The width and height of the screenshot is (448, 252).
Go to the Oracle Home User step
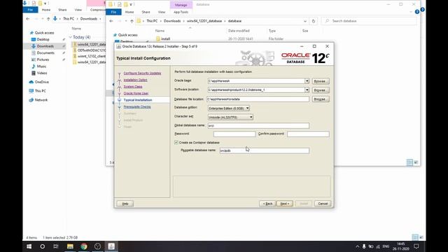(136, 93)
